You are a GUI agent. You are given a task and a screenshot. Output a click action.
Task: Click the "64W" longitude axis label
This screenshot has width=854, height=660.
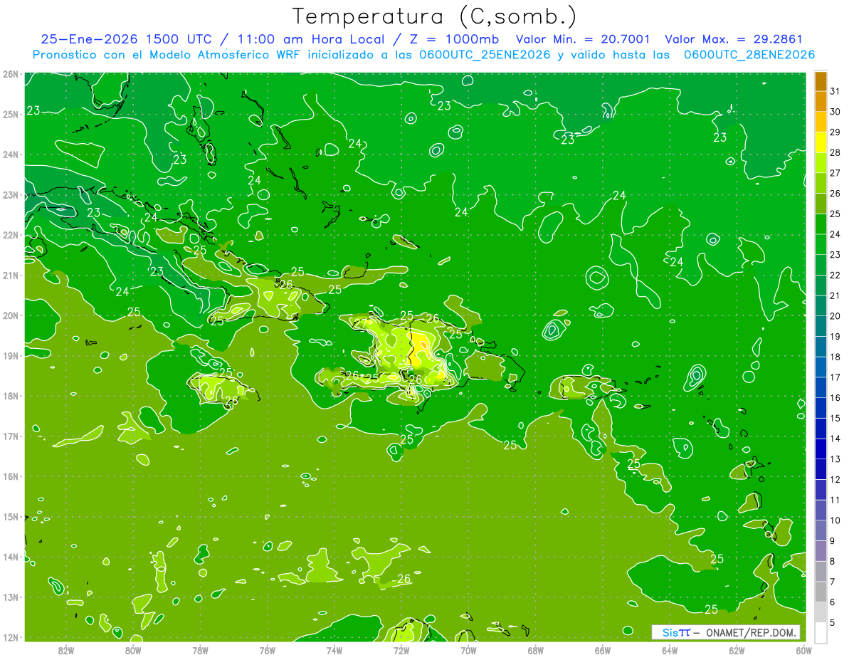coord(670,650)
